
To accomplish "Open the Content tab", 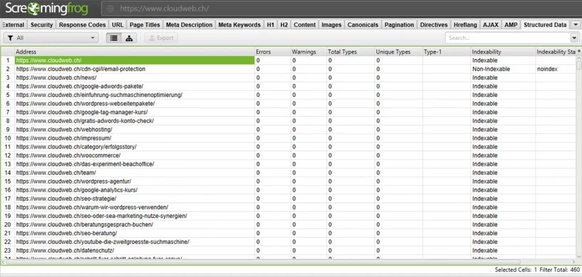I will (305, 25).
